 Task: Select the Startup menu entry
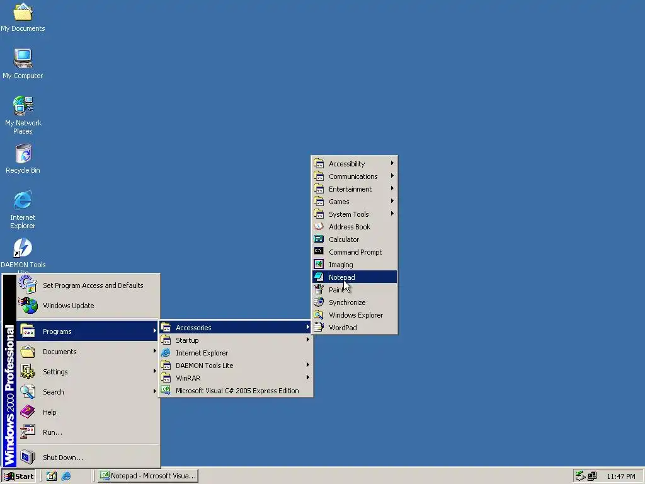(x=236, y=340)
